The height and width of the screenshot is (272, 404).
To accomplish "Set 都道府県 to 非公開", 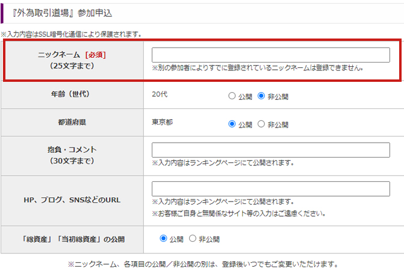I will coord(261,125).
